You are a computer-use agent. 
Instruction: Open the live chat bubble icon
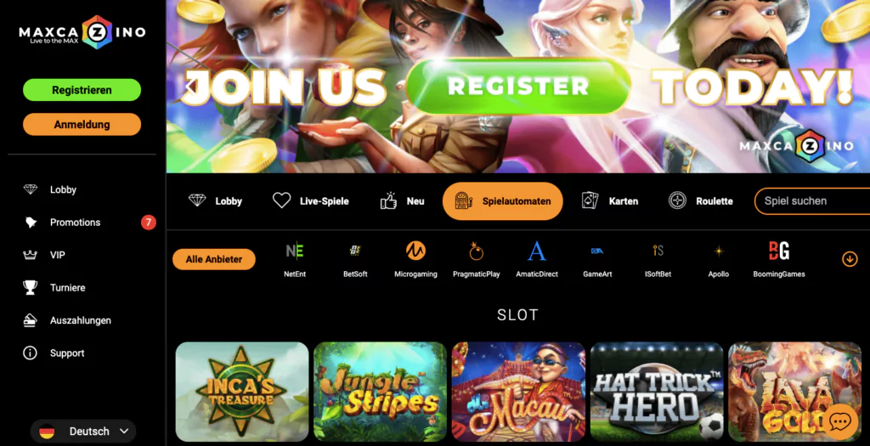[839, 422]
